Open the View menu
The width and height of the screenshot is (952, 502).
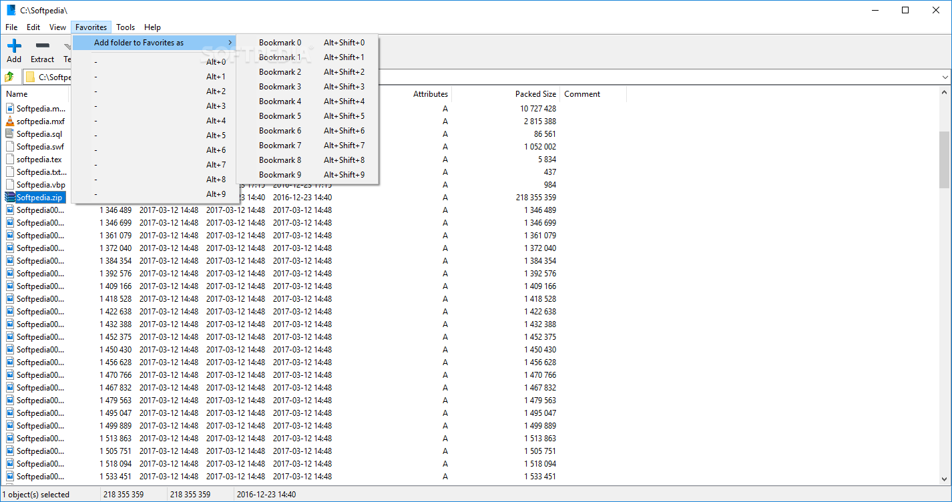[58, 27]
